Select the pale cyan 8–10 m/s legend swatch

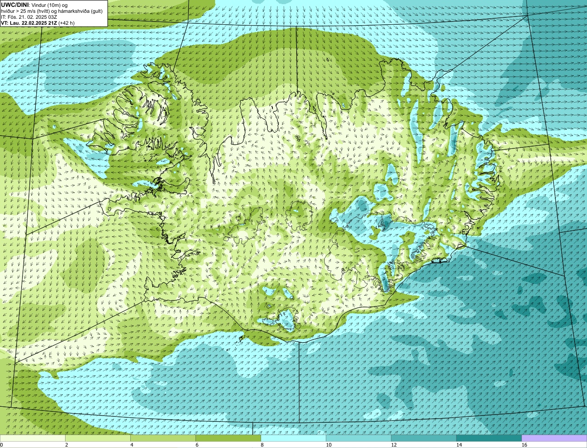point(293,438)
